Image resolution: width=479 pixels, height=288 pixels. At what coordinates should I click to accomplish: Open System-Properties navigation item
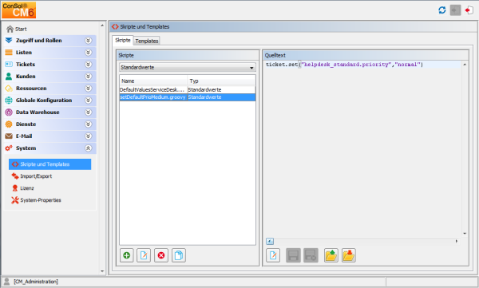point(41,200)
